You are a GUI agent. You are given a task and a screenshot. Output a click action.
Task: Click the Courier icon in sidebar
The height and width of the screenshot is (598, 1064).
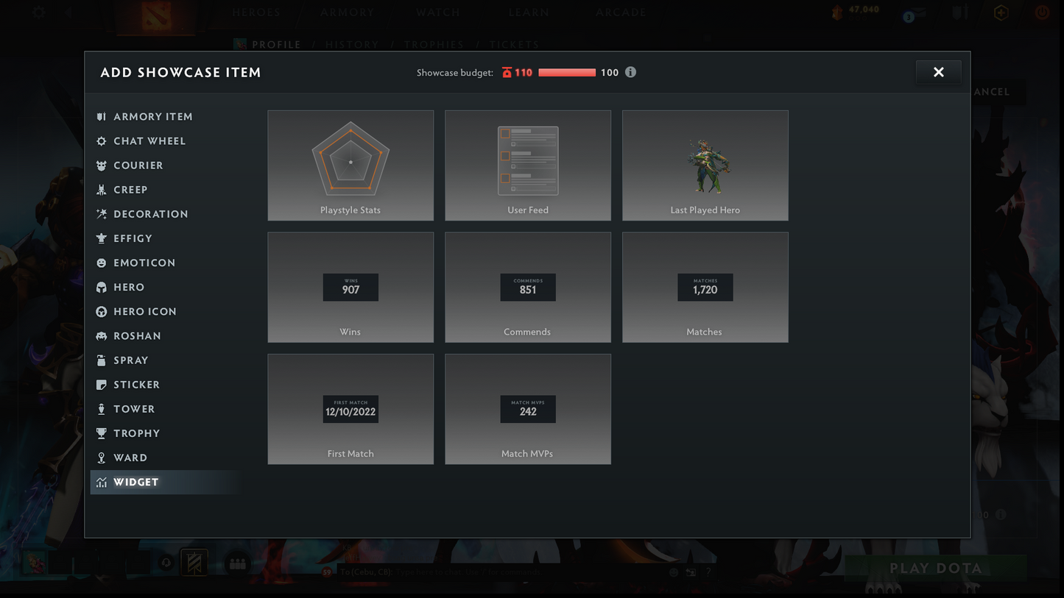point(102,165)
